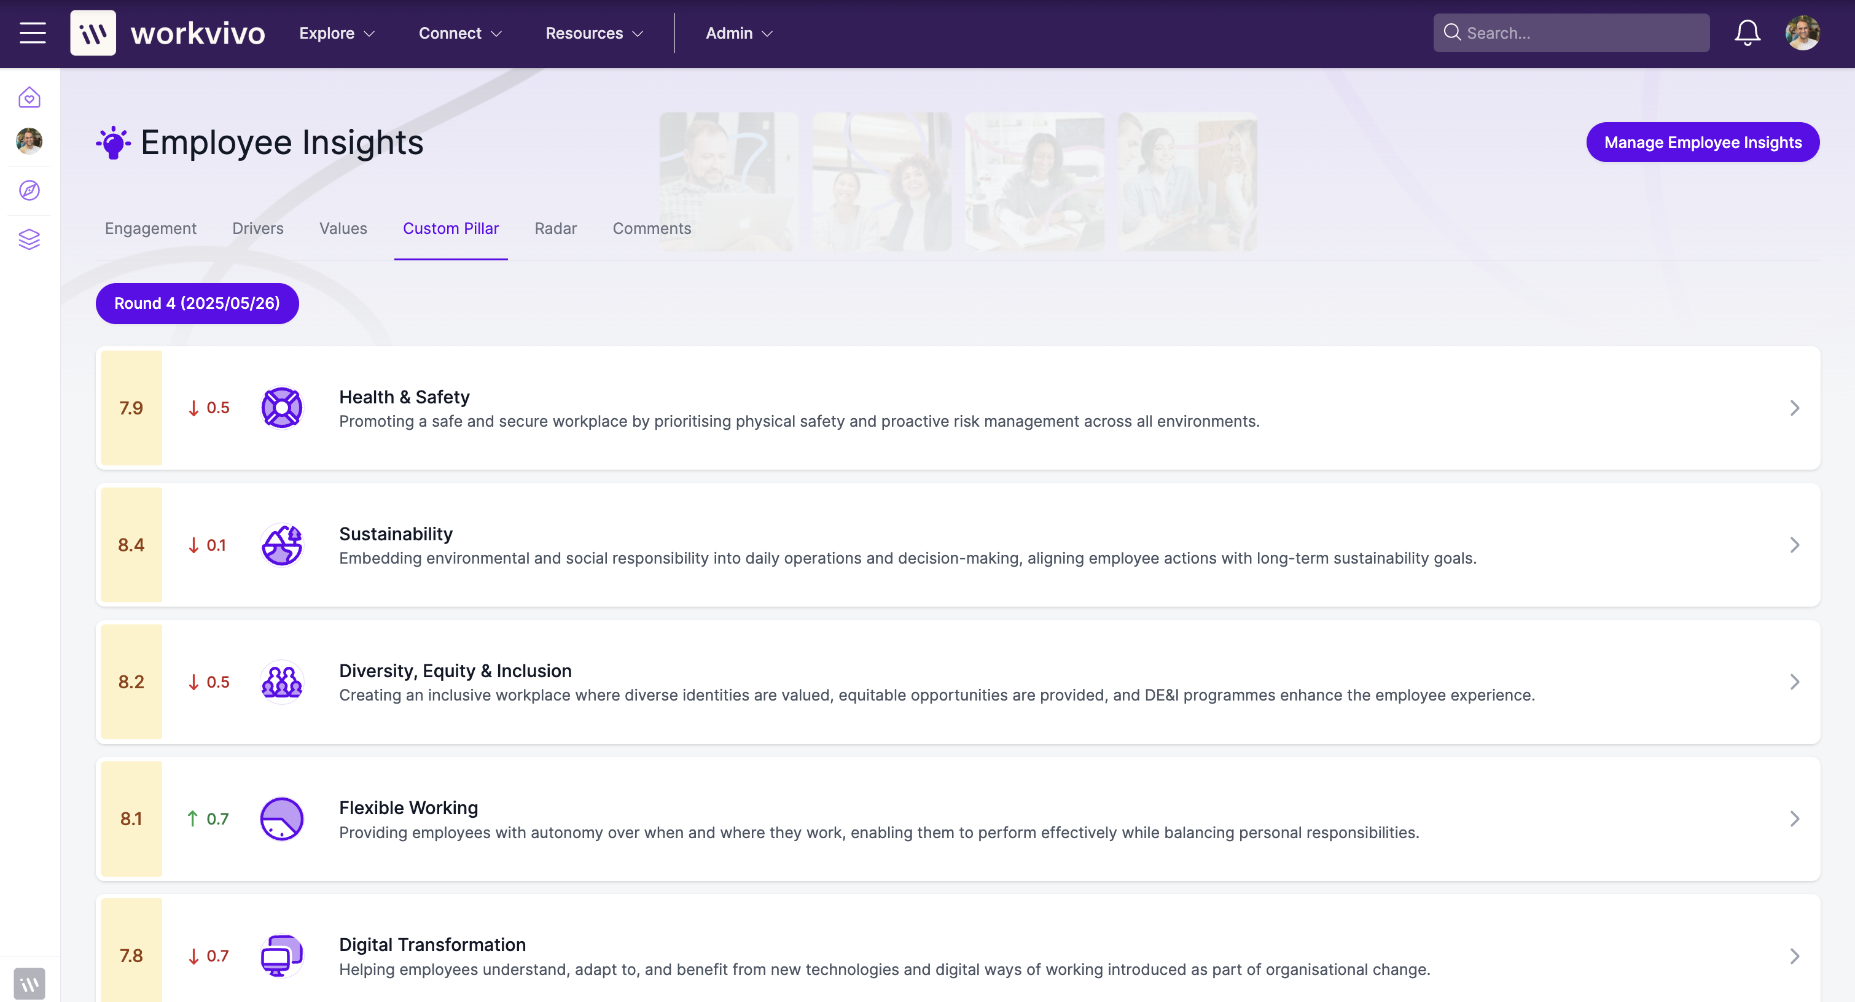Click the 7.8 score tile

[131, 950]
